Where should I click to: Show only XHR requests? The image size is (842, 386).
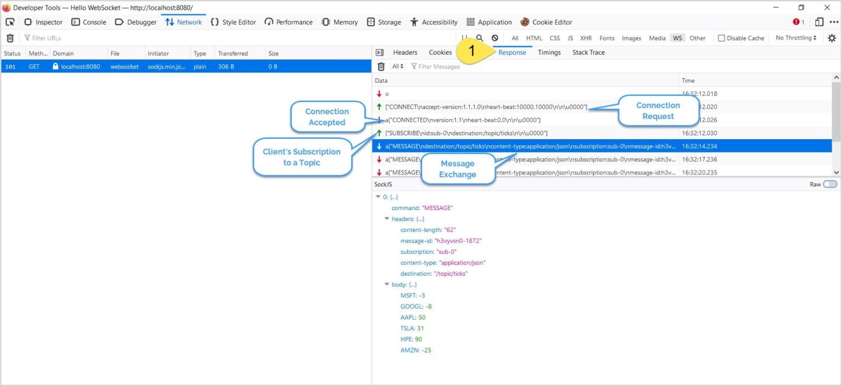click(586, 38)
